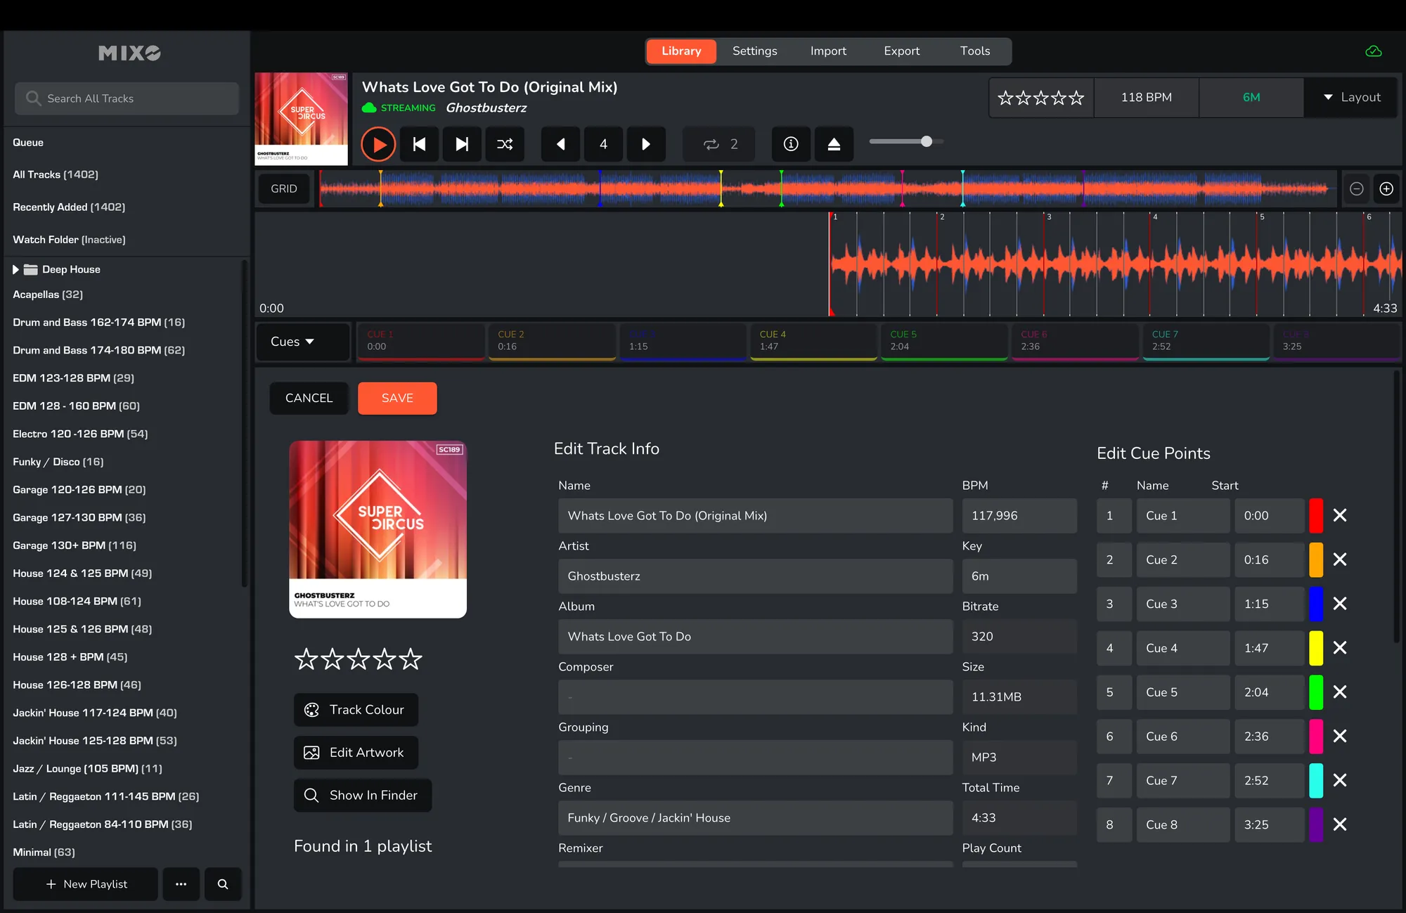Click the cloud sync status icon

click(1373, 51)
